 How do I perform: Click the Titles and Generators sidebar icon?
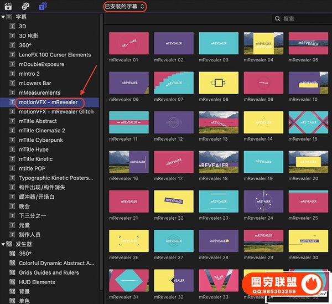click(x=43, y=6)
